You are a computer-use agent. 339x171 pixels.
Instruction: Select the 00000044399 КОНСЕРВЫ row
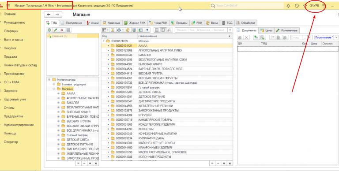(x=167, y=129)
